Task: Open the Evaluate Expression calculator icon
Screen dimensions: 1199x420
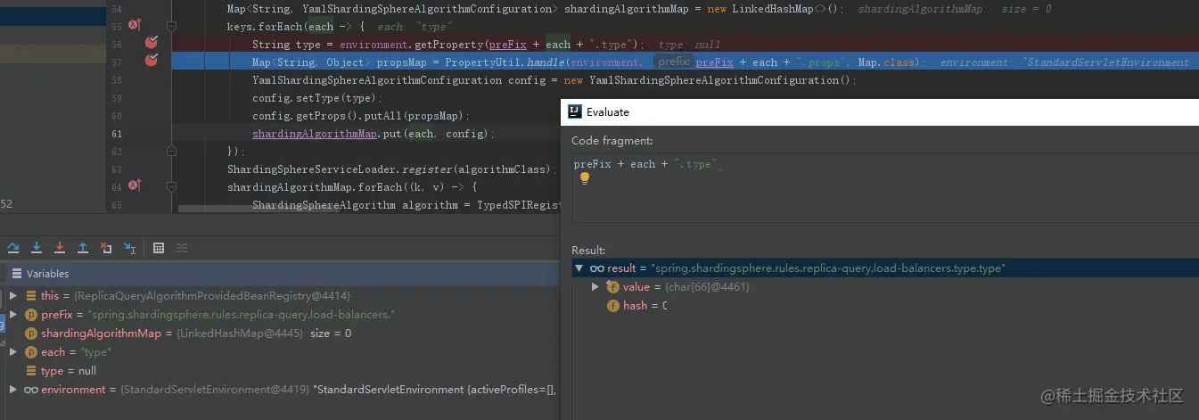Action: point(159,247)
